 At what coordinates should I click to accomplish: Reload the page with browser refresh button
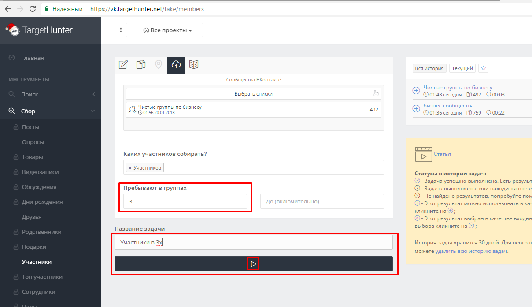(32, 9)
